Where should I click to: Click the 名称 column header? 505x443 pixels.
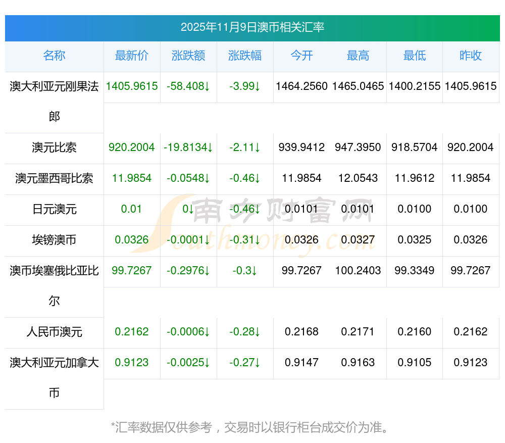(54, 56)
